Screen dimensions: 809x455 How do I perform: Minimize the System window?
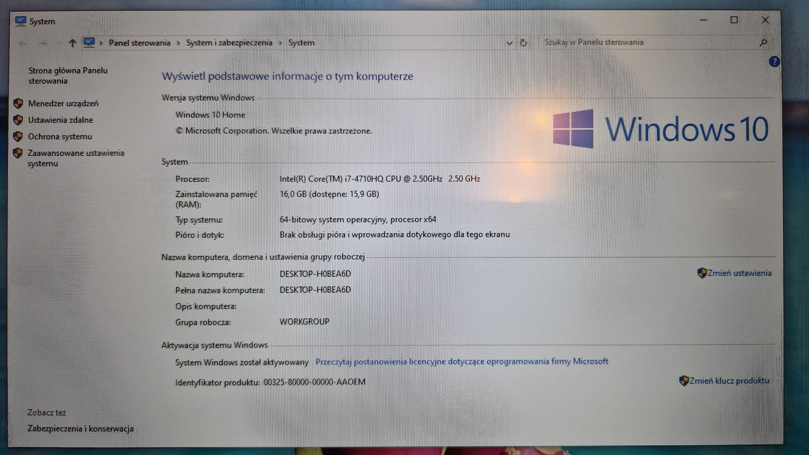[x=703, y=20]
